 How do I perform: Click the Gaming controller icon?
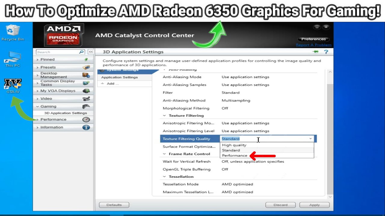[86, 106]
